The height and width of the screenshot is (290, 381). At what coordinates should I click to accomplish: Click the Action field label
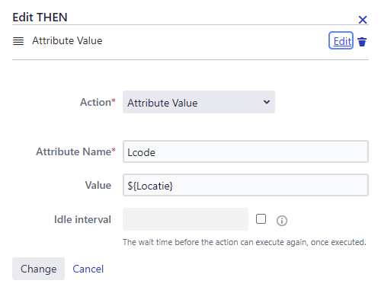pos(98,102)
